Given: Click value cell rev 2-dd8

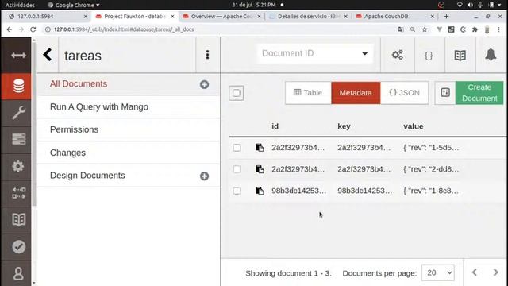Looking at the screenshot, I should tap(431, 169).
